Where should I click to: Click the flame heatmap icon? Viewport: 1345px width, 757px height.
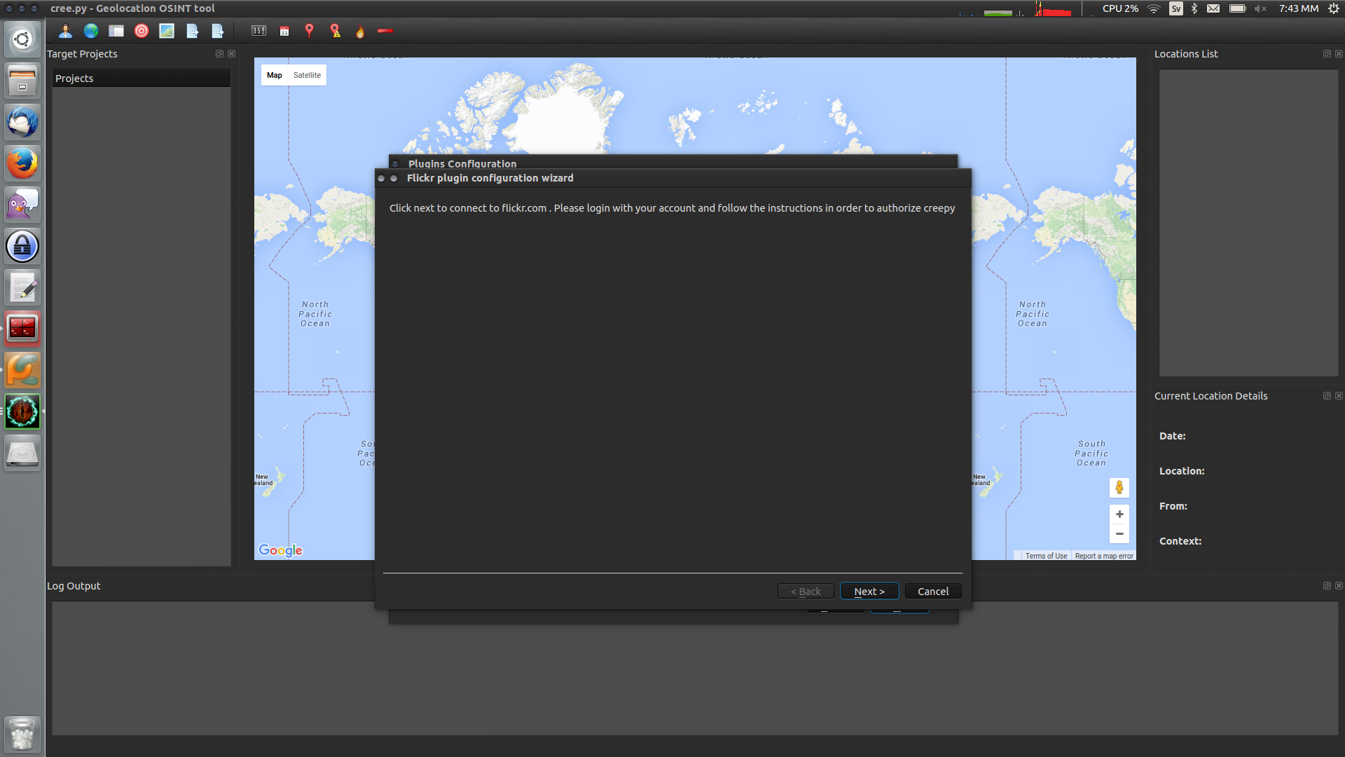[x=360, y=31]
